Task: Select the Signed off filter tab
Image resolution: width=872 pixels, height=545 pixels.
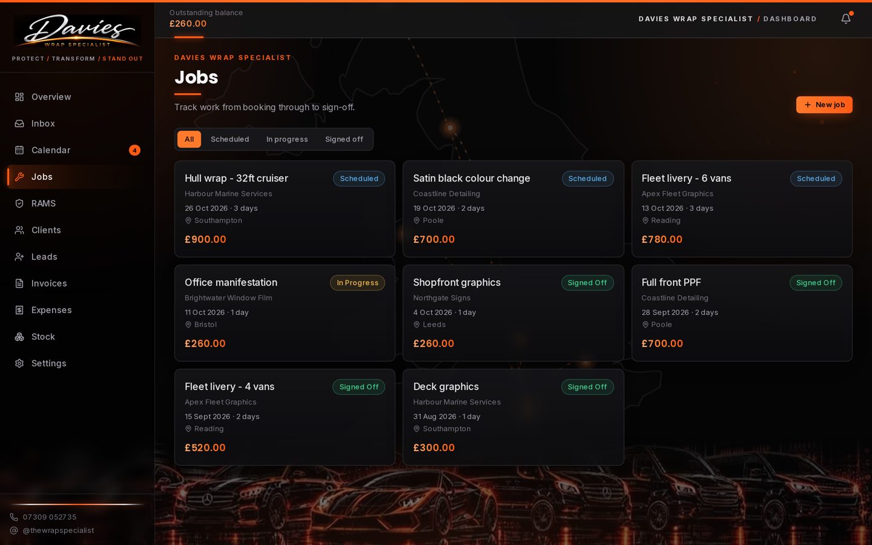Action: 344,139
